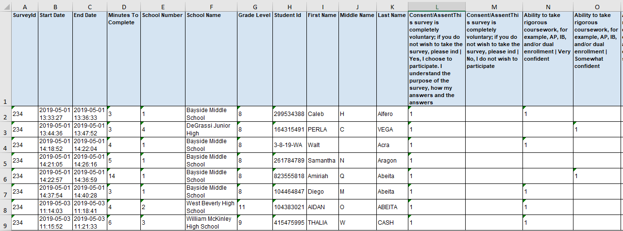Select student Id cell 823555818
Image resolution: width=623 pixels, height=231 pixels.
point(289,176)
